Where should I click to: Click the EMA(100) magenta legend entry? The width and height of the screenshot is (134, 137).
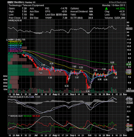[x=15, y=51]
